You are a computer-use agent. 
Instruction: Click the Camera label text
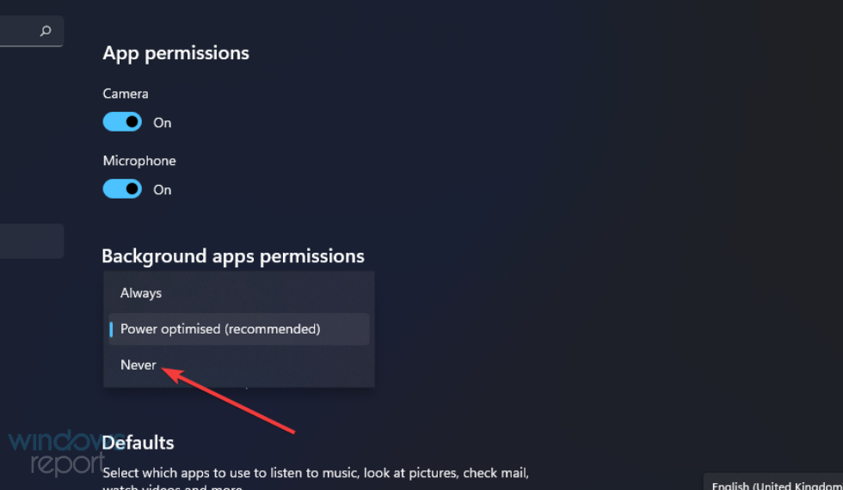(x=126, y=94)
